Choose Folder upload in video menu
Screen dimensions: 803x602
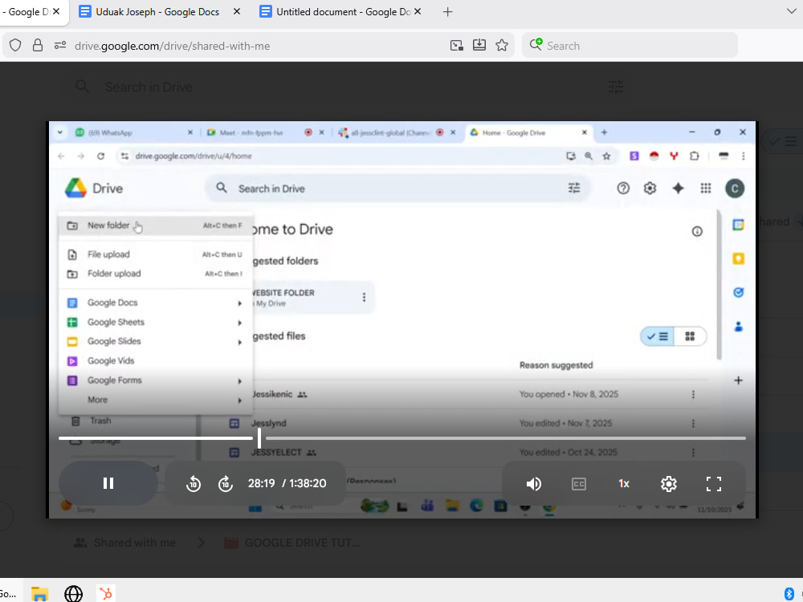156,274
